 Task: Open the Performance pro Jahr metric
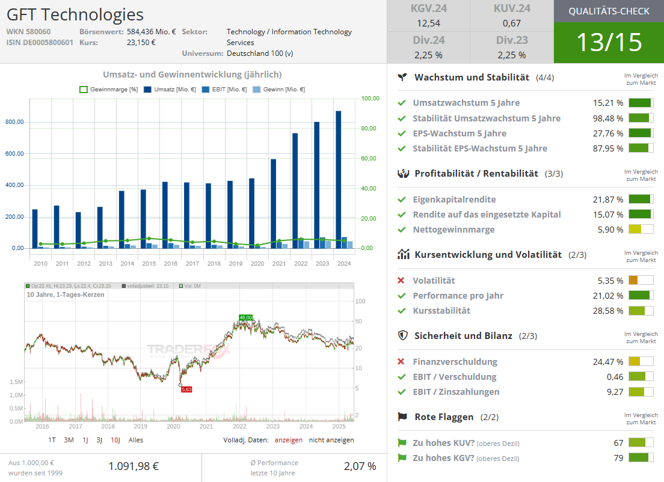point(458,296)
